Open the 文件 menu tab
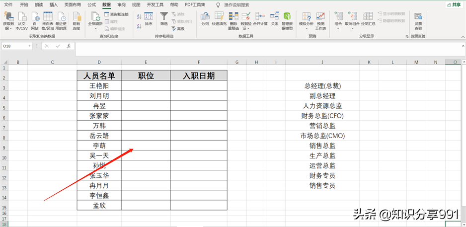This screenshot has height=227, width=466. [8, 4]
